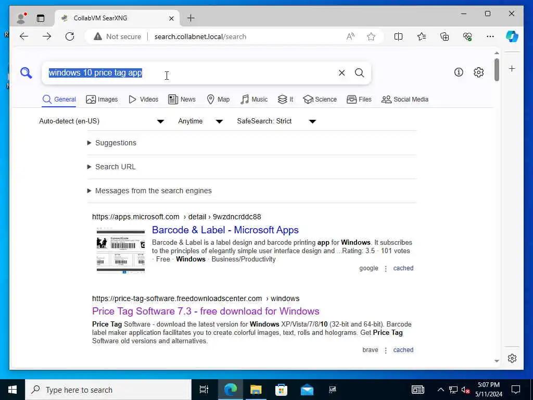Open cached link for Barcode & Label result
Viewport: 533px width, 400px height.
pyautogui.click(x=403, y=268)
